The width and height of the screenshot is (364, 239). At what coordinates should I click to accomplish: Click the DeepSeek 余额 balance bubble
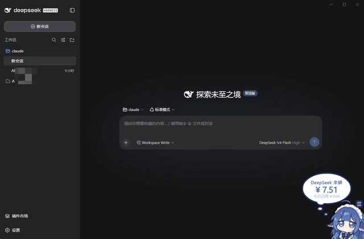click(x=326, y=189)
